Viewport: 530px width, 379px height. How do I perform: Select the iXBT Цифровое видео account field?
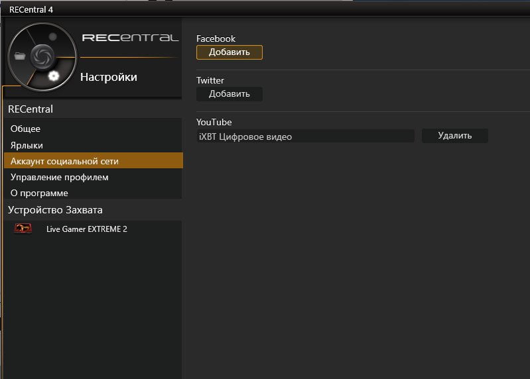click(x=306, y=136)
